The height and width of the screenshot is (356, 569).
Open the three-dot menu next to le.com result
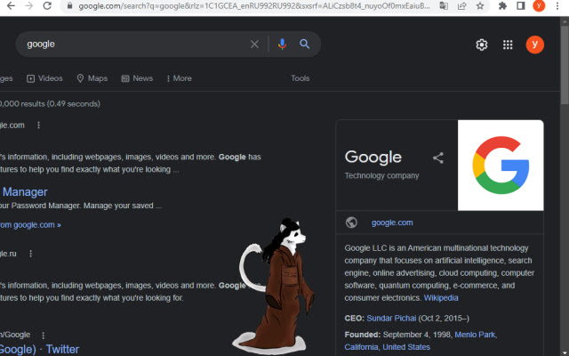[x=38, y=125]
